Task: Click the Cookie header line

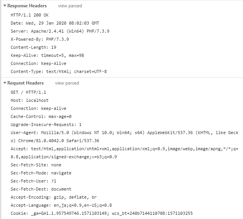Action: coord(102,213)
